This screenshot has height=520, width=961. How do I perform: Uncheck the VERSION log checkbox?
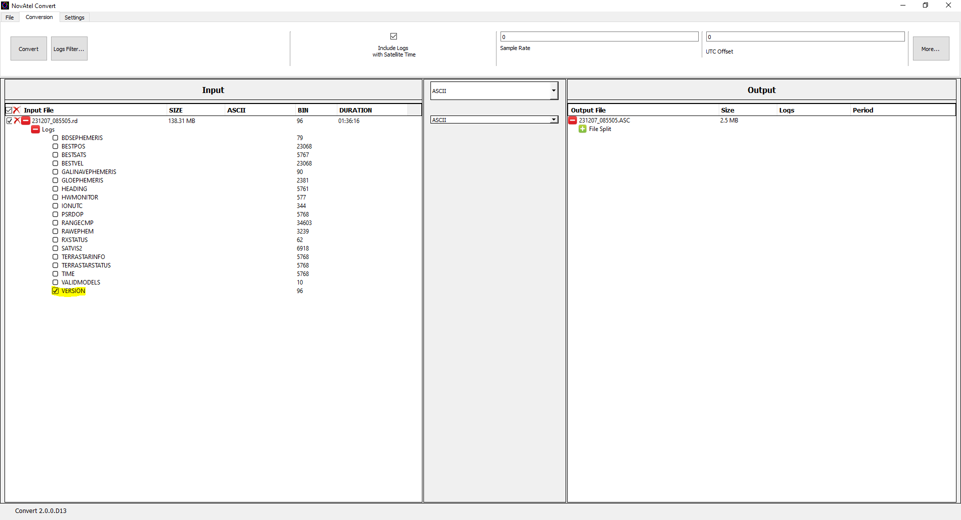point(56,291)
